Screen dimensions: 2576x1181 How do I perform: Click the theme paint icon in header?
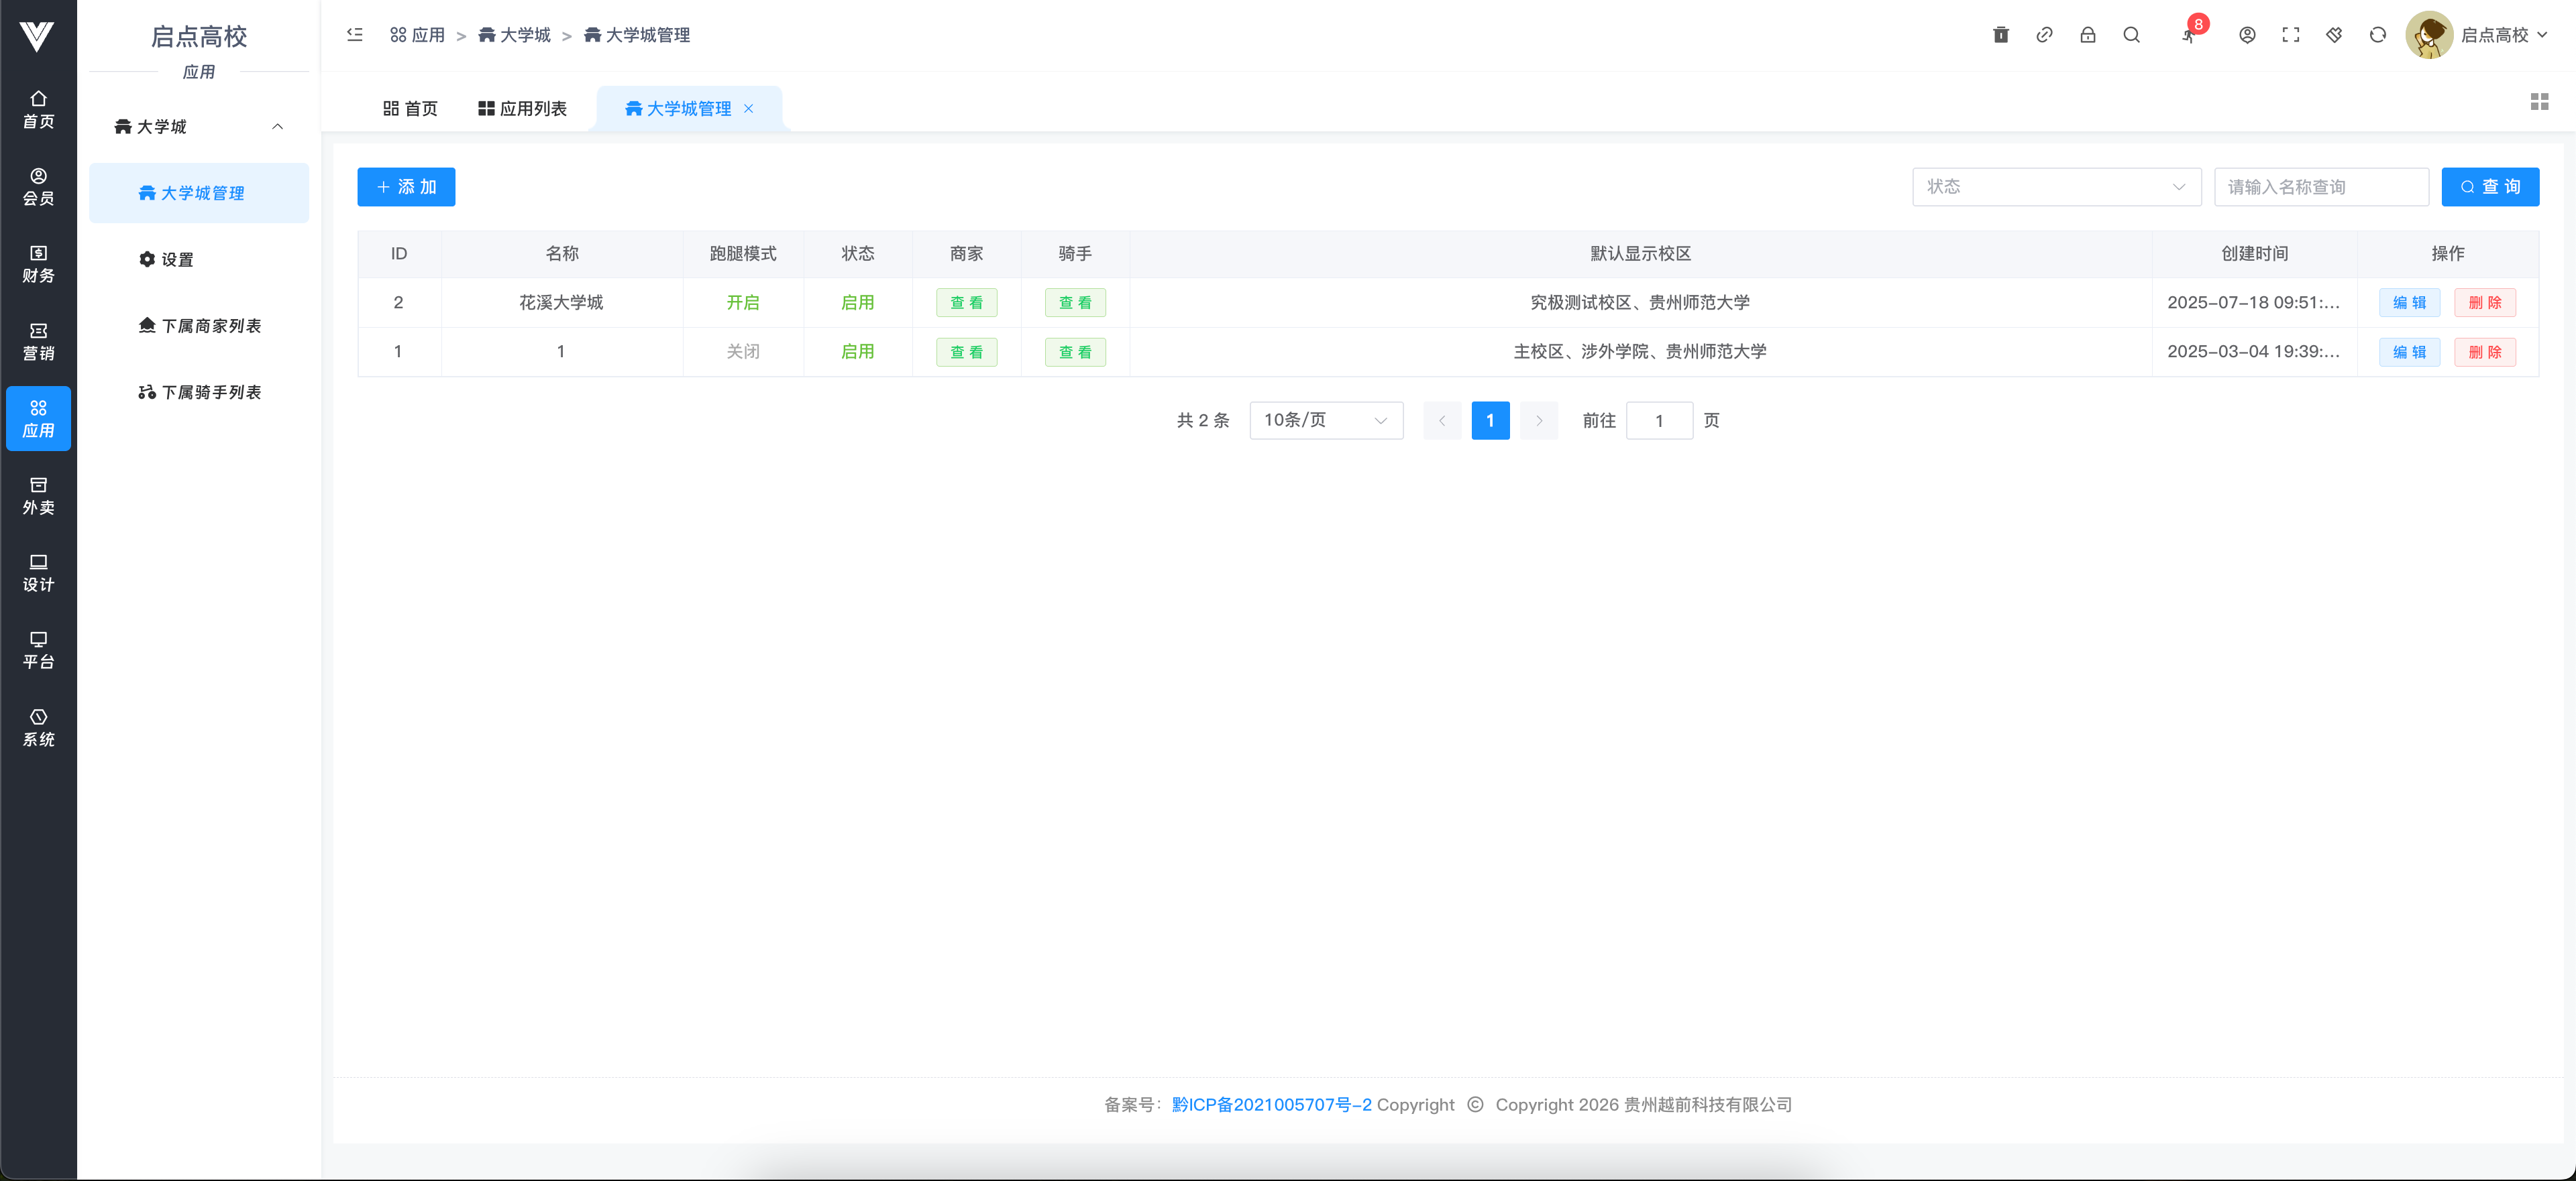coord(2334,35)
